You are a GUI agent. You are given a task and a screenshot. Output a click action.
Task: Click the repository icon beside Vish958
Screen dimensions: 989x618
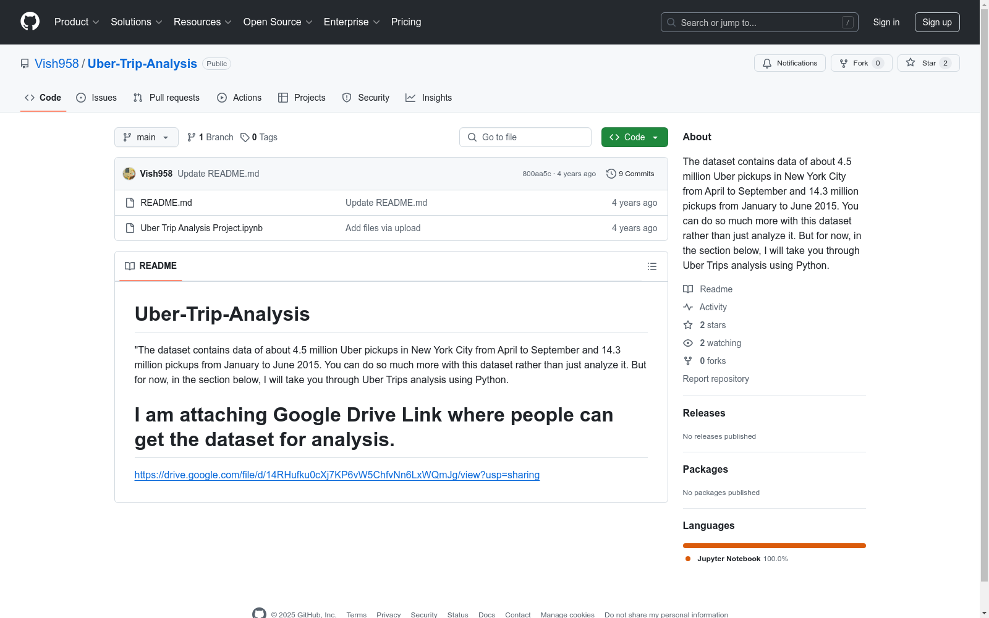[x=25, y=64]
